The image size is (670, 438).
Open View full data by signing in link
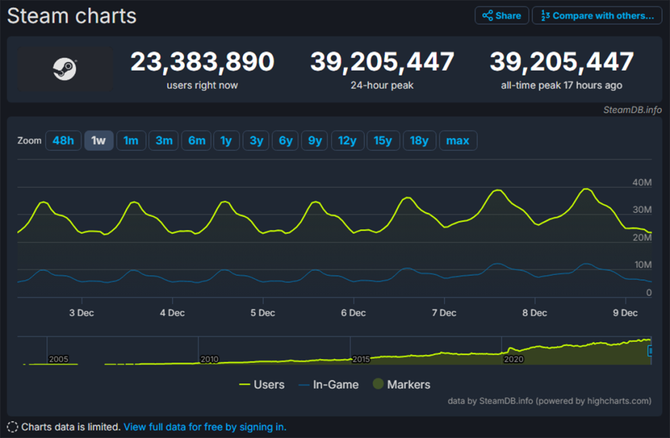pyautogui.click(x=205, y=427)
